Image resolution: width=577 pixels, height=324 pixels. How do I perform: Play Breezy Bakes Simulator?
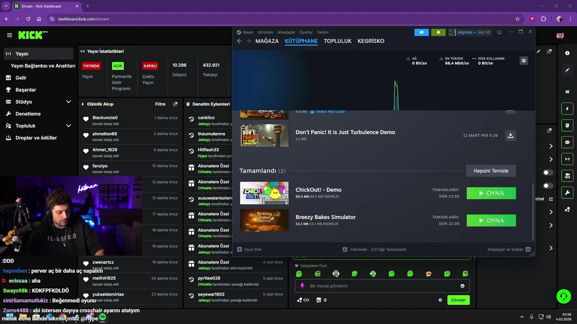491,220
